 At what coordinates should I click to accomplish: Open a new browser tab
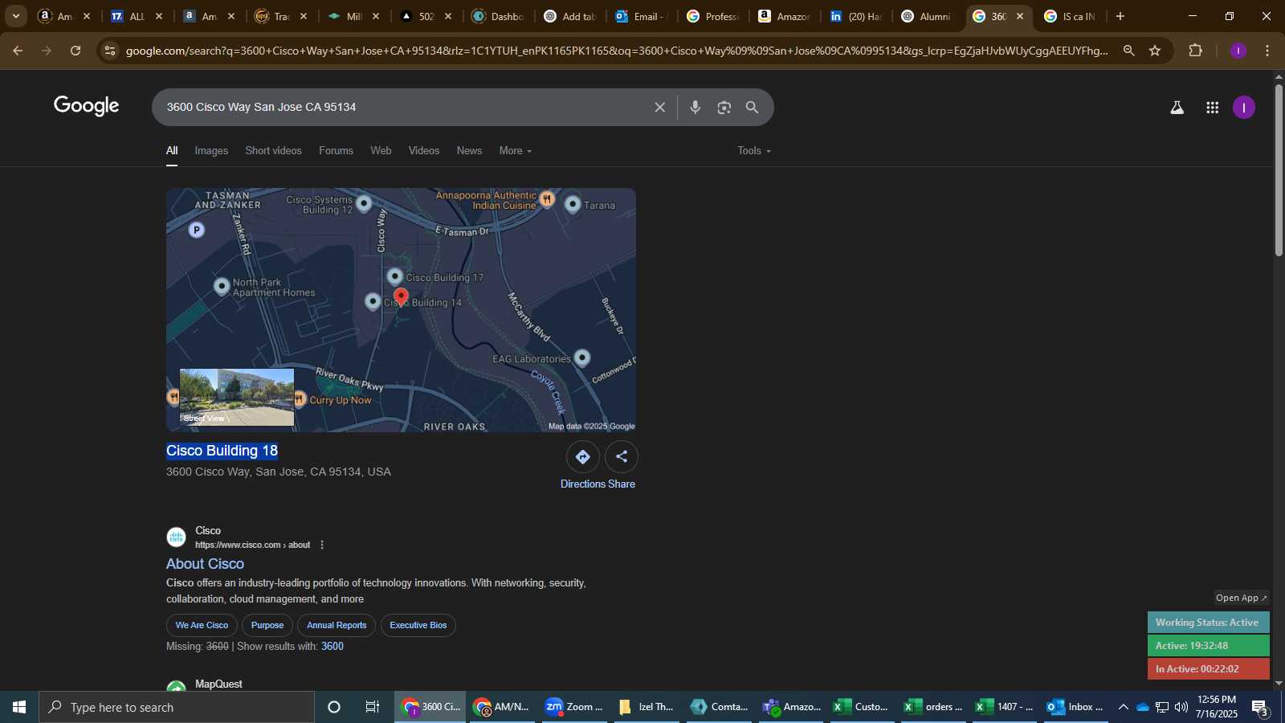coord(1120,16)
